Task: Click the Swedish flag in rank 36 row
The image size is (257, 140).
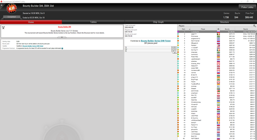Action: 218,111
